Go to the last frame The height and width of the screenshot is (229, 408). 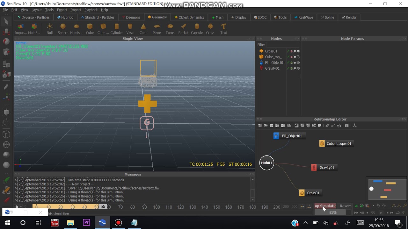point(392,213)
